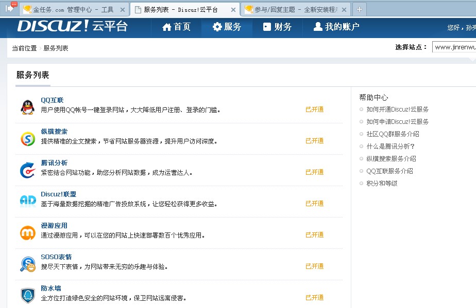Click the 漫游应用 orange M icon
The height and width of the screenshot is (308, 476).
point(28,233)
